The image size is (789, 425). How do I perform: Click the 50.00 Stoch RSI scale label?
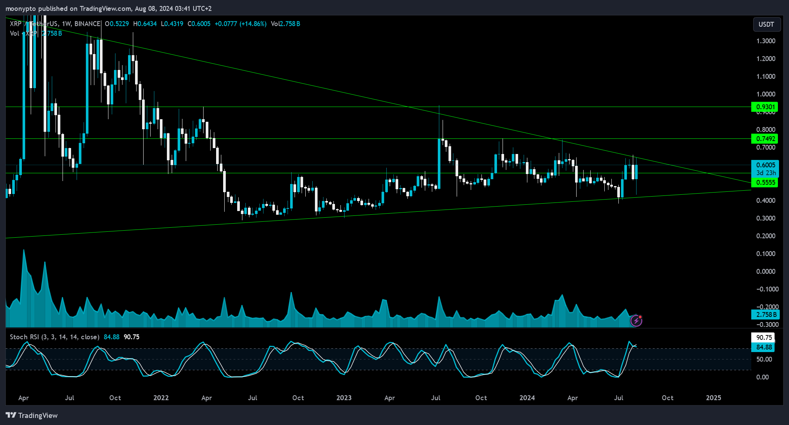click(x=764, y=359)
